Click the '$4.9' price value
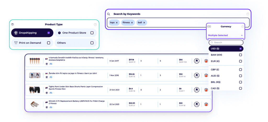The height and width of the screenshot is (122, 268). pos(131,89)
